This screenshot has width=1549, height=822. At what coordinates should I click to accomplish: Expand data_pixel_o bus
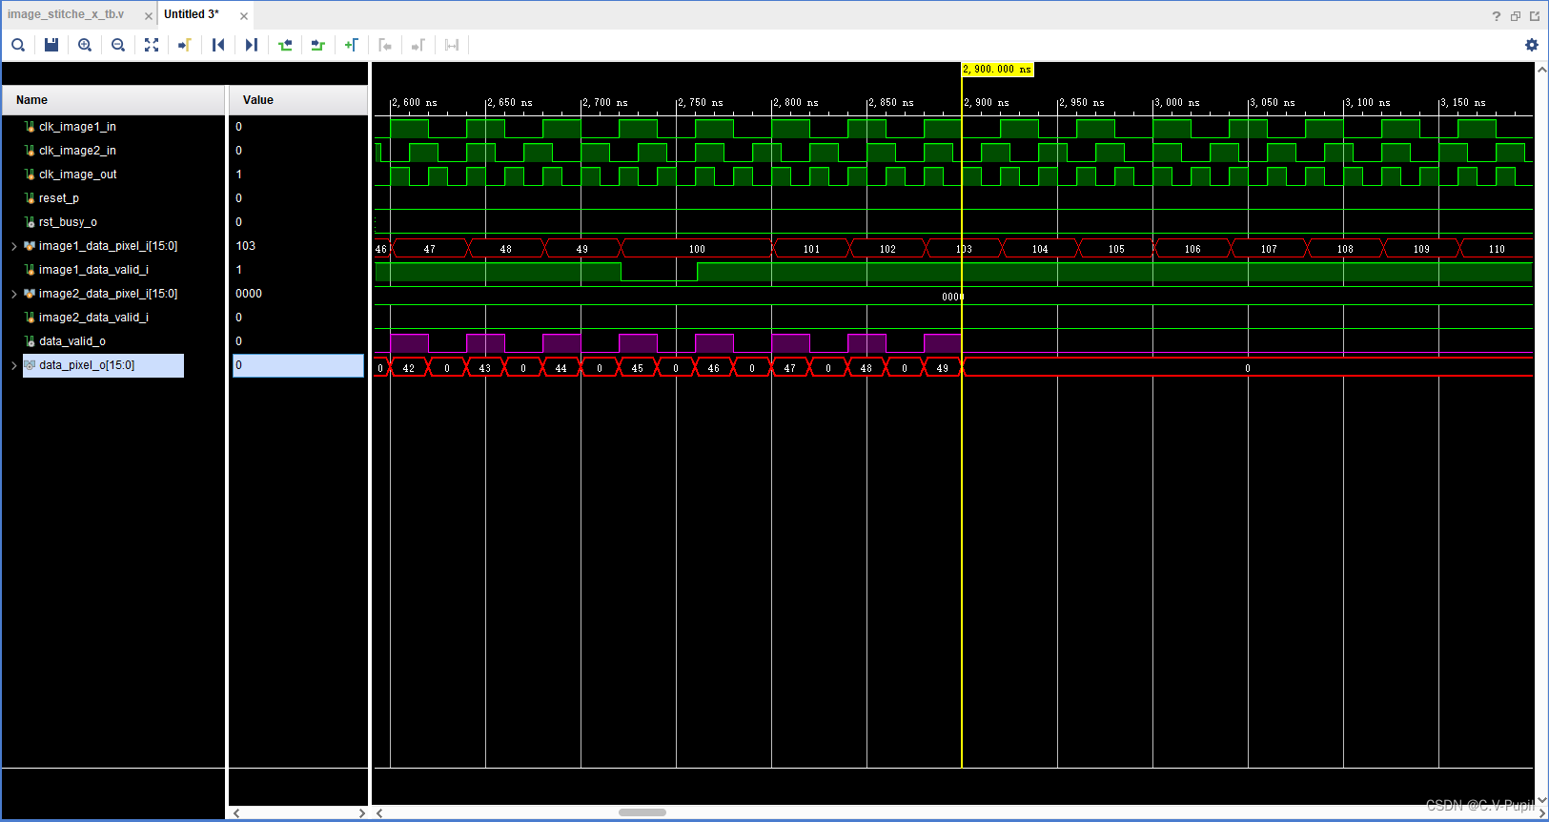(x=14, y=365)
